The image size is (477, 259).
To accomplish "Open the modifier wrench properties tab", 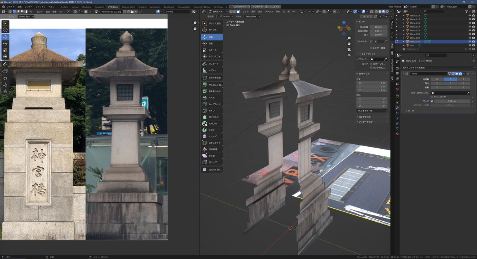I will (397, 108).
